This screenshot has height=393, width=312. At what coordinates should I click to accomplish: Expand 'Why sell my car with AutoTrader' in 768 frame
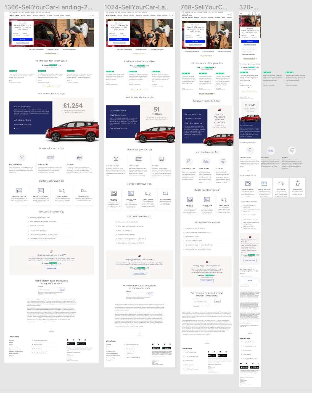[195, 228]
